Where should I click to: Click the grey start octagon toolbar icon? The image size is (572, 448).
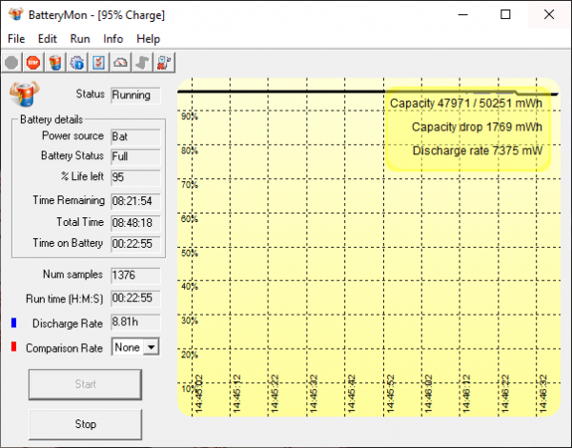tap(11, 62)
